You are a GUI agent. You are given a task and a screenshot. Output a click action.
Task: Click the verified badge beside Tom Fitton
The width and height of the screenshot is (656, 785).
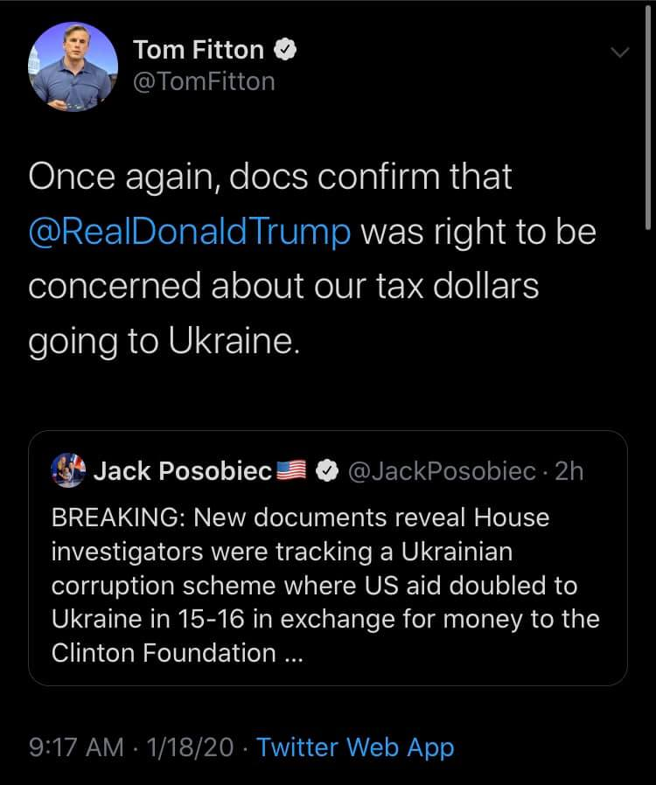pos(286,50)
